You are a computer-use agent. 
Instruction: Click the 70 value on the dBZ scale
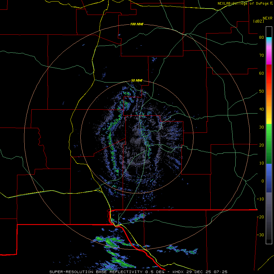pyautogui.click(x=262, y=55)
